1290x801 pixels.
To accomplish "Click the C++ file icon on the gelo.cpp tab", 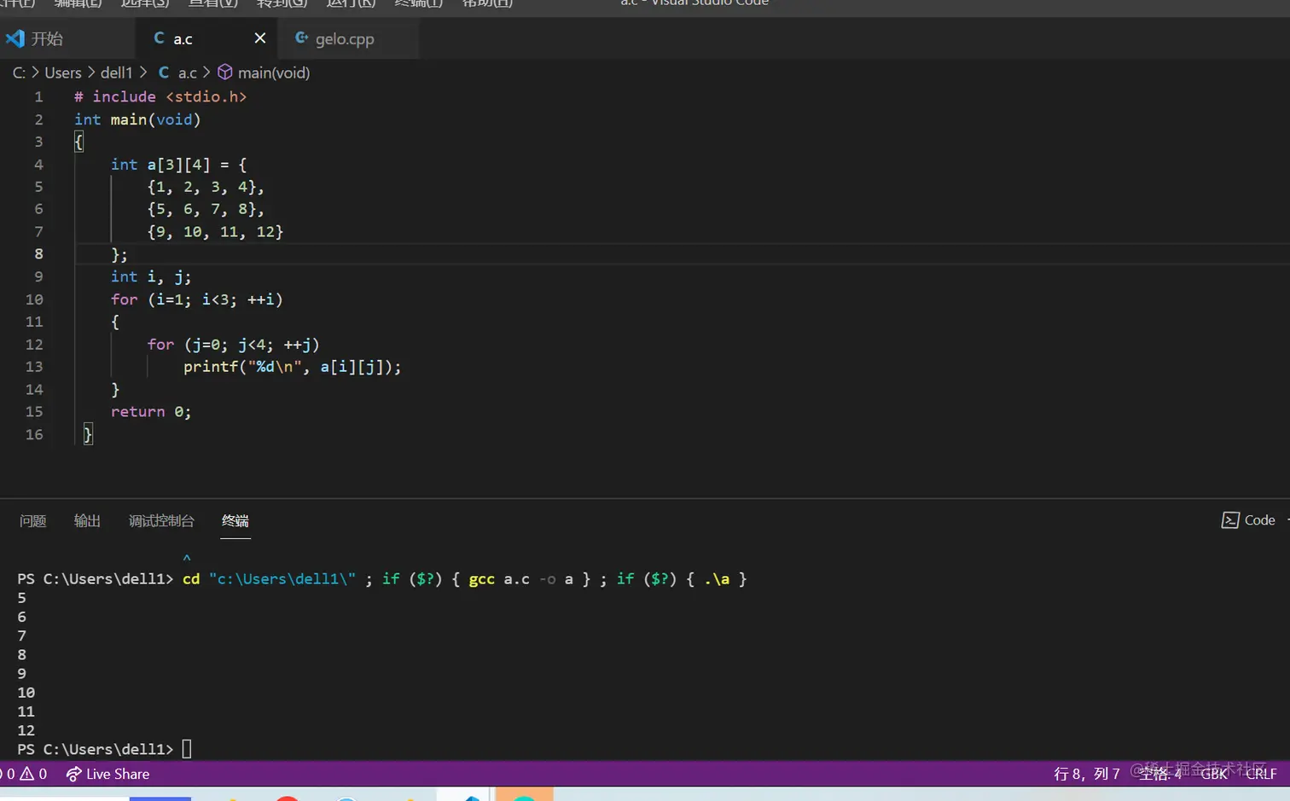I will (301, 38).
